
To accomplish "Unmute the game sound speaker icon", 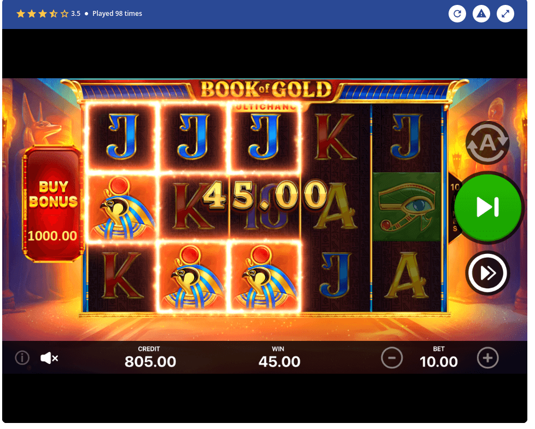I will [x=49, y=358].
